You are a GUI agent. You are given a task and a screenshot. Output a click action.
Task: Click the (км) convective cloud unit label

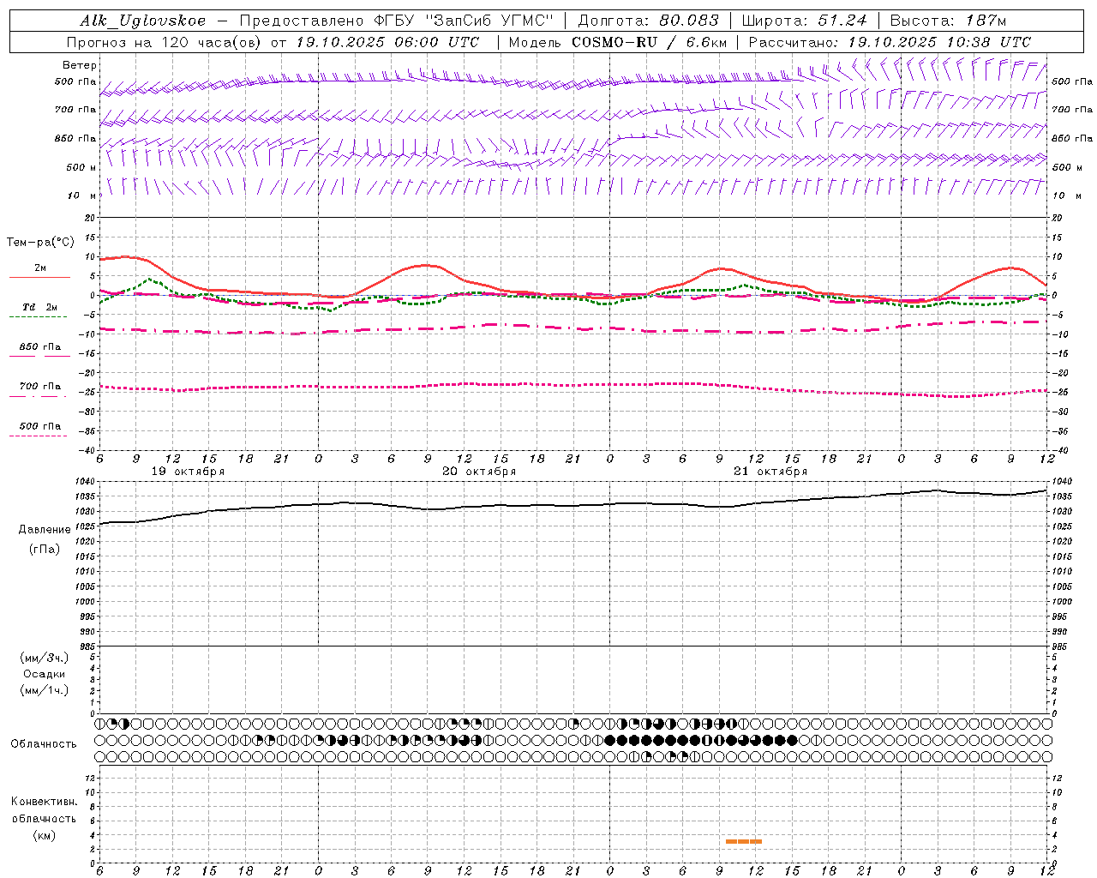(45, 835)
